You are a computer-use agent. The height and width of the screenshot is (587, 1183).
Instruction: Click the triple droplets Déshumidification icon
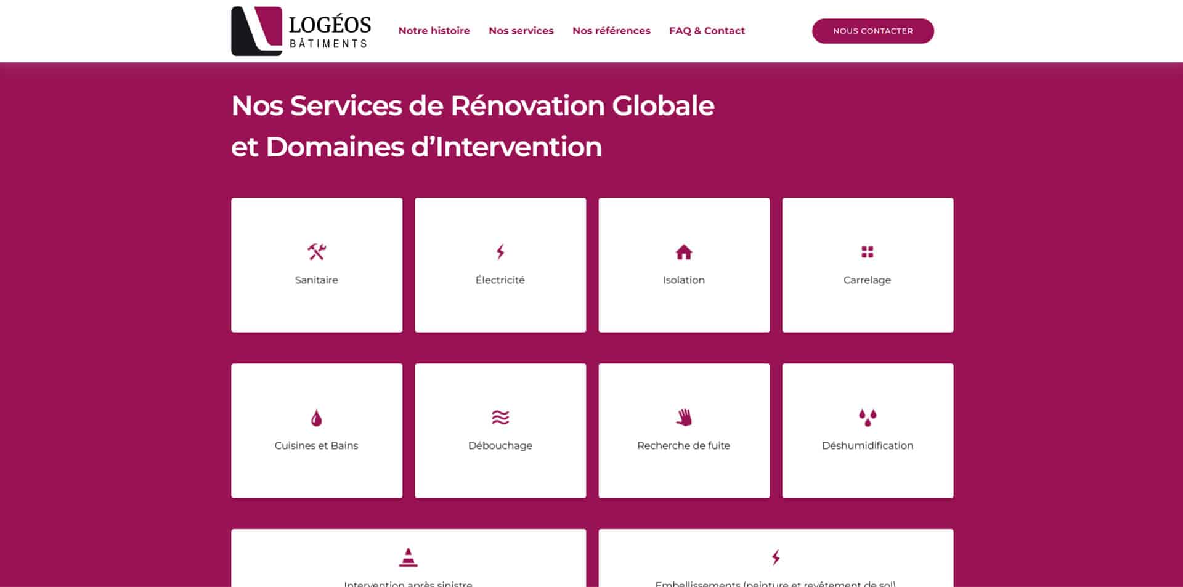[x=868, y=418]
